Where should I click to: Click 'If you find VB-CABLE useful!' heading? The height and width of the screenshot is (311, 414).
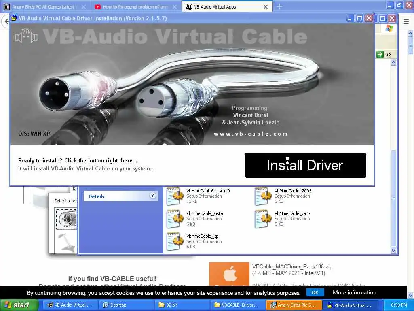pos(112,279)
